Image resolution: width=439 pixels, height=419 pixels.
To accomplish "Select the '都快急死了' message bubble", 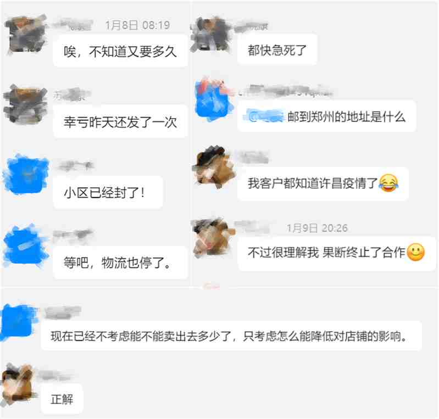I will pos(277,50).
